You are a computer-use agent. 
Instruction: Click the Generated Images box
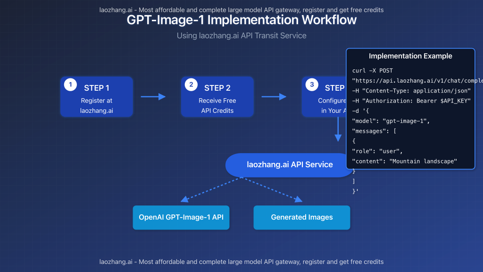pos(302,217)
